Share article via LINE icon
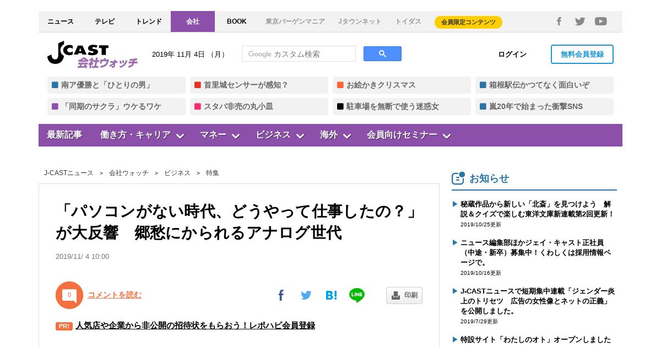This screenshot has width=661, height=347. click(357, 295)
